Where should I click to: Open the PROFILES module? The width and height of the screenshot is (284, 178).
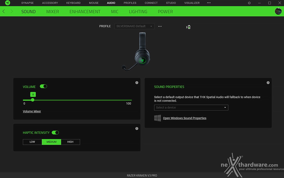130,3
